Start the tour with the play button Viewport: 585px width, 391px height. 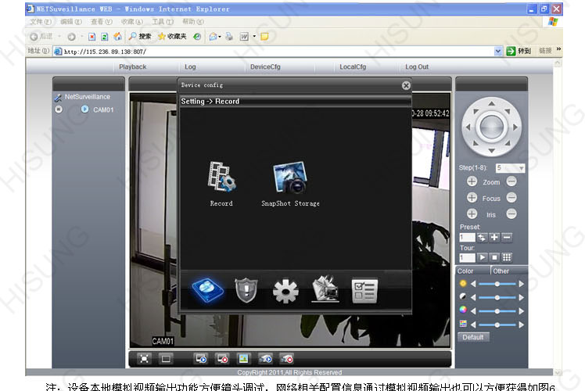(483, 257)
